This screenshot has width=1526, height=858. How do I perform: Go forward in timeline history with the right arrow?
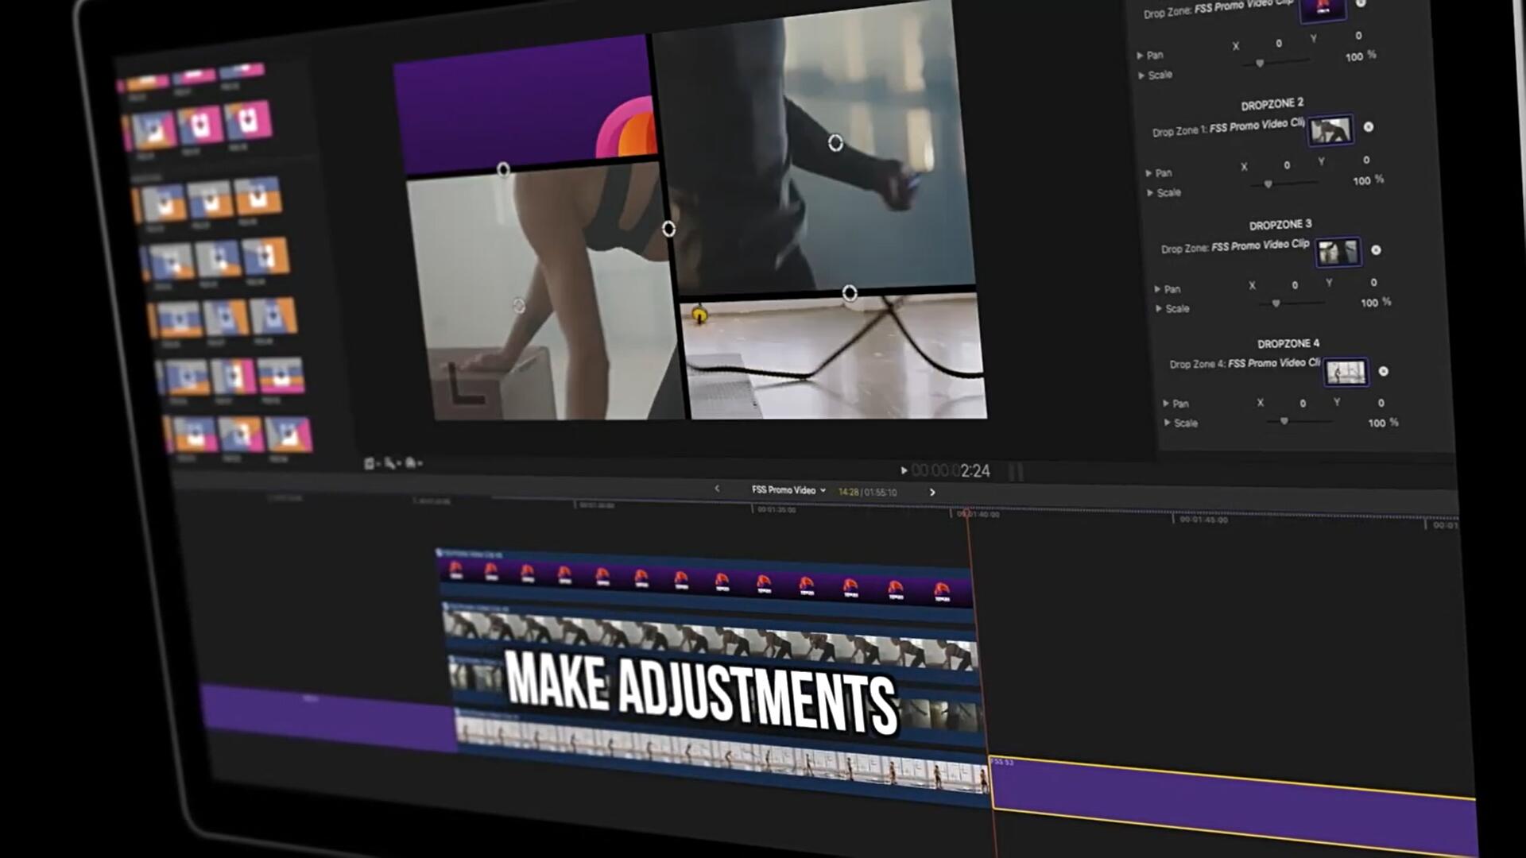click(x=932, y=493)
